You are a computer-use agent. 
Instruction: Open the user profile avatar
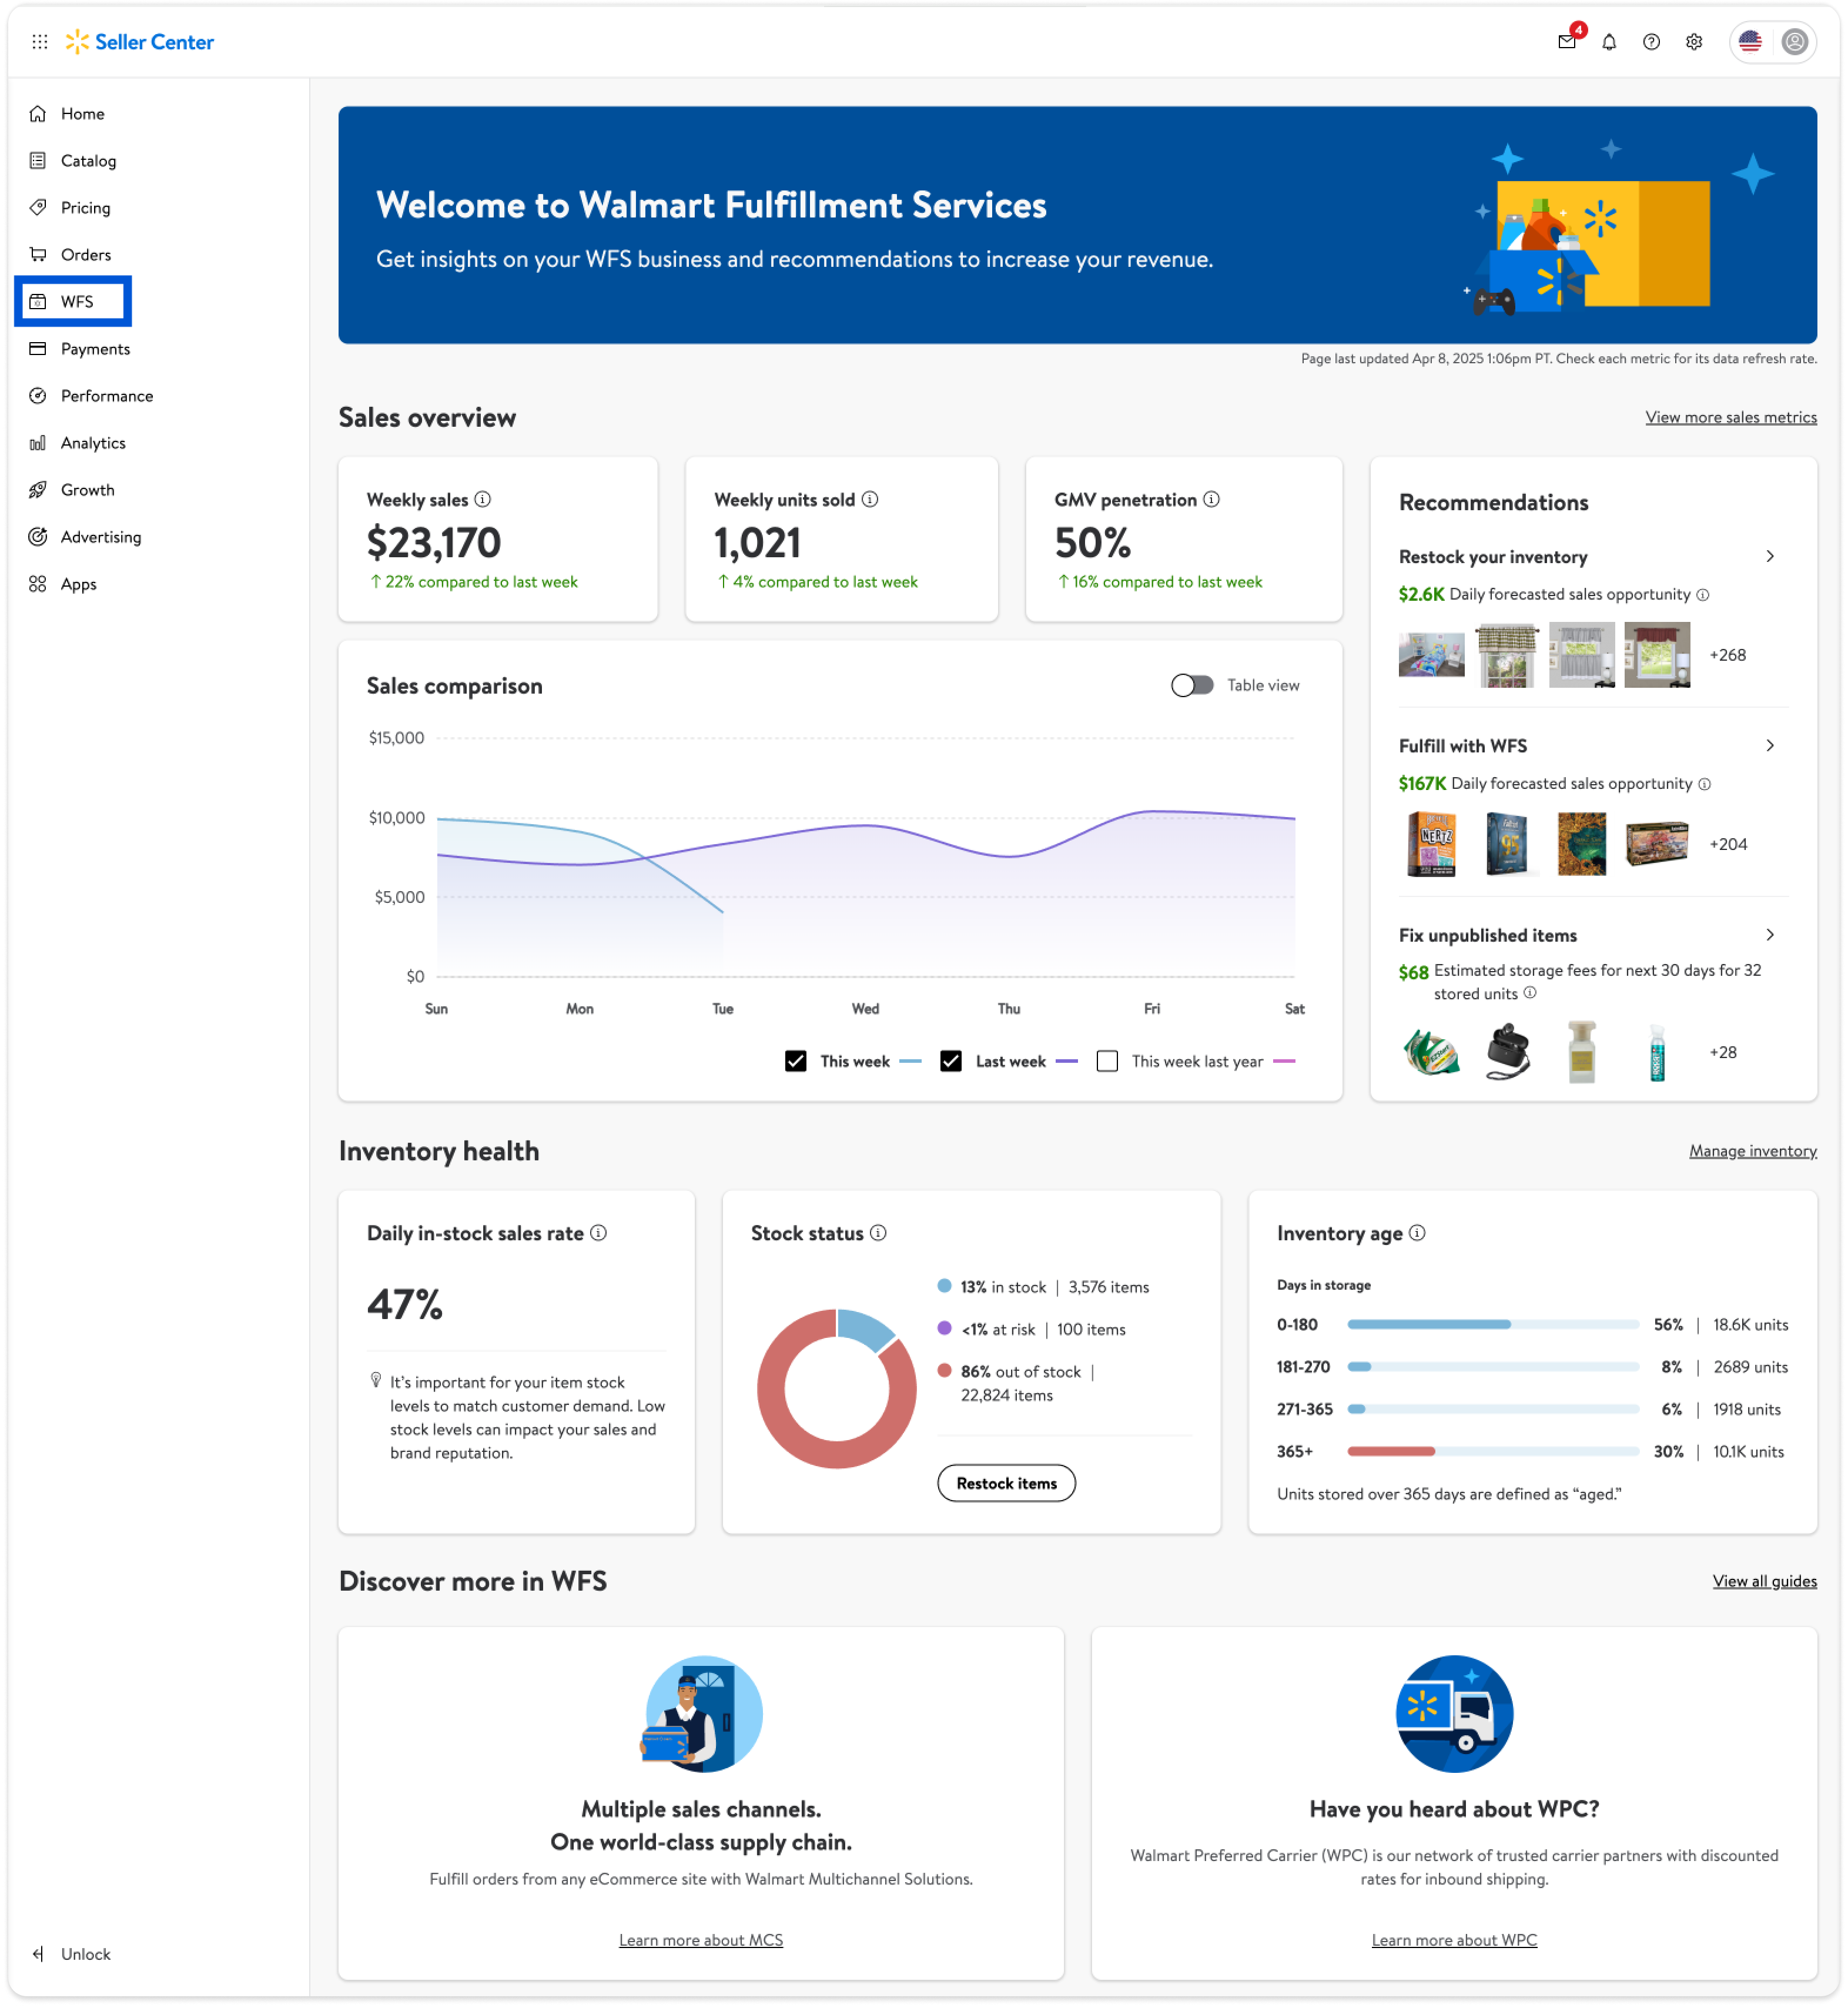(x=1795, y=42)
